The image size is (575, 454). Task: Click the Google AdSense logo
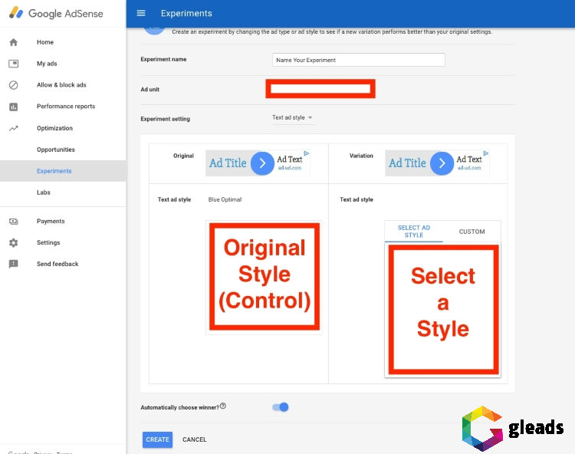56,13
